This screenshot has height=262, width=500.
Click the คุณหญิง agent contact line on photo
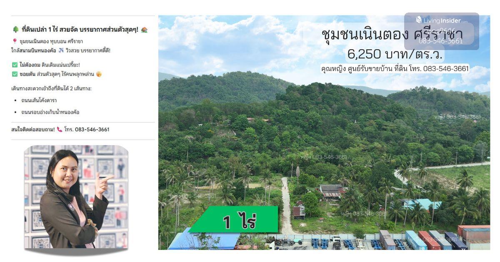click(x=395, y=68)
